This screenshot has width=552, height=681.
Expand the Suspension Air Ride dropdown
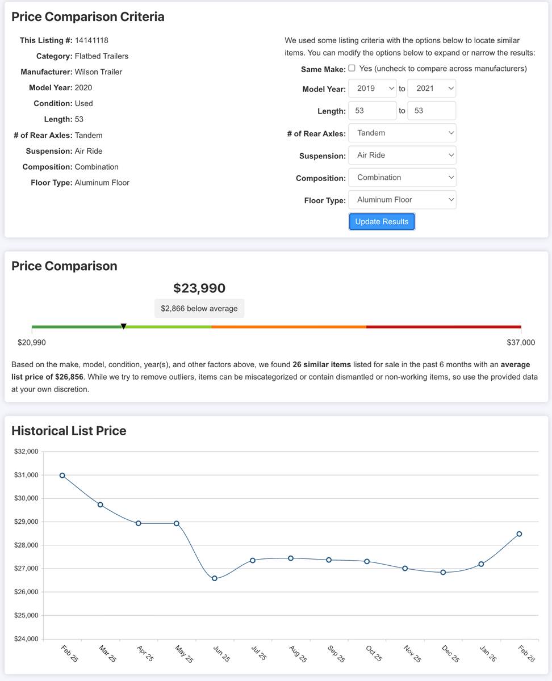[402, 155]
